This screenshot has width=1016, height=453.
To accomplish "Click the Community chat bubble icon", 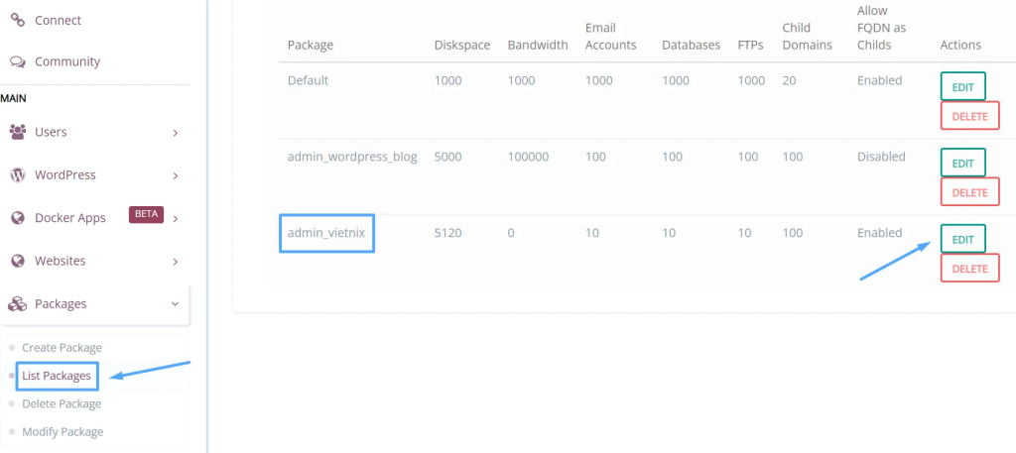I will (x=17, y=61).
